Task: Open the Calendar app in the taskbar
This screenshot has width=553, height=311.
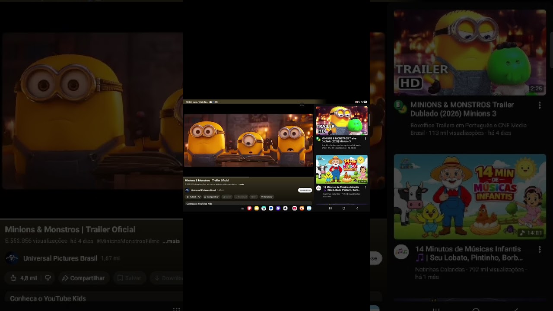Action: click(264, 208)
